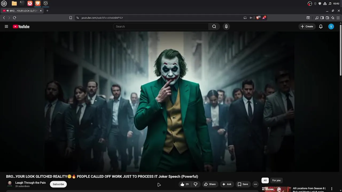Open site settings icon in address bar
Image resolution: width=342 pixels, height=192 pixels.
click(77, 18)
